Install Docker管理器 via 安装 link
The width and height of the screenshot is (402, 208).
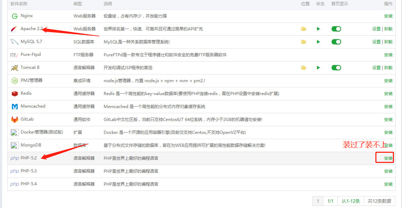click(388, 132)
